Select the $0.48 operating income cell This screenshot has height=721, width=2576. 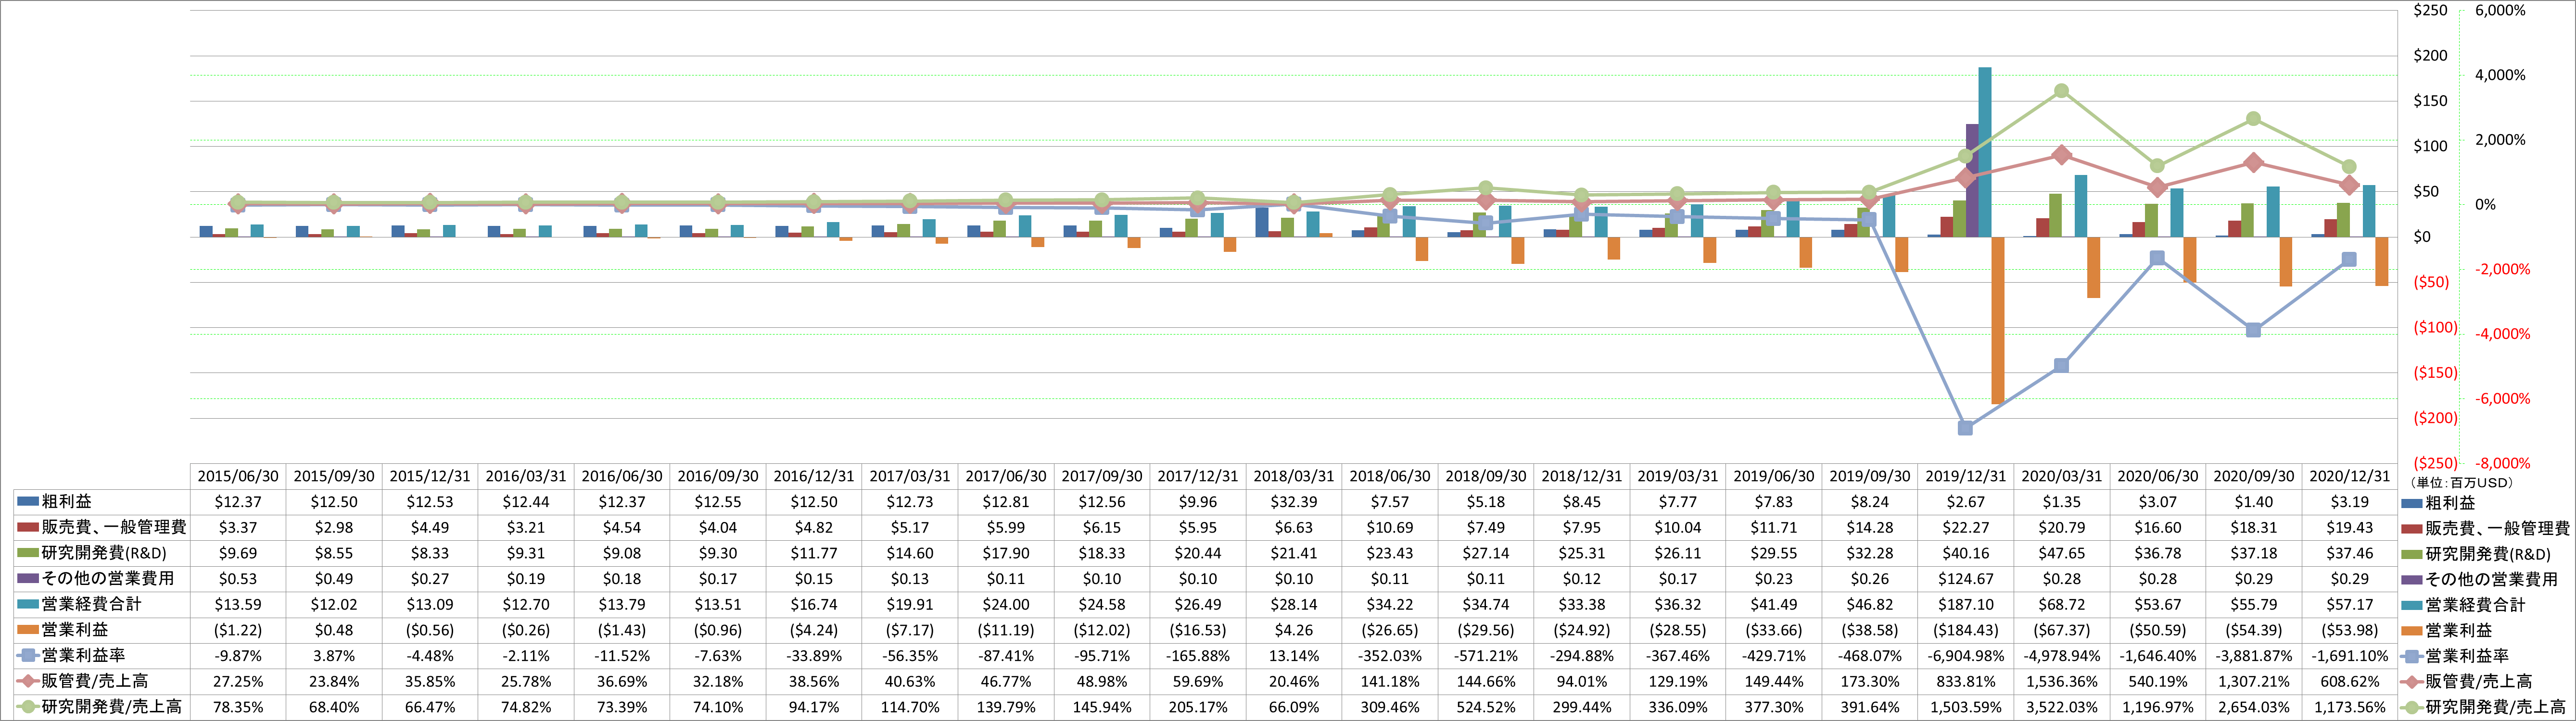coord(334,630)
